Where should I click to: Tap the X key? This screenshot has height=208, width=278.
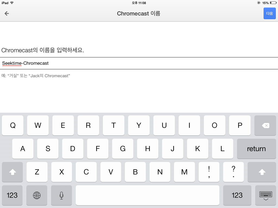[62, 172]
